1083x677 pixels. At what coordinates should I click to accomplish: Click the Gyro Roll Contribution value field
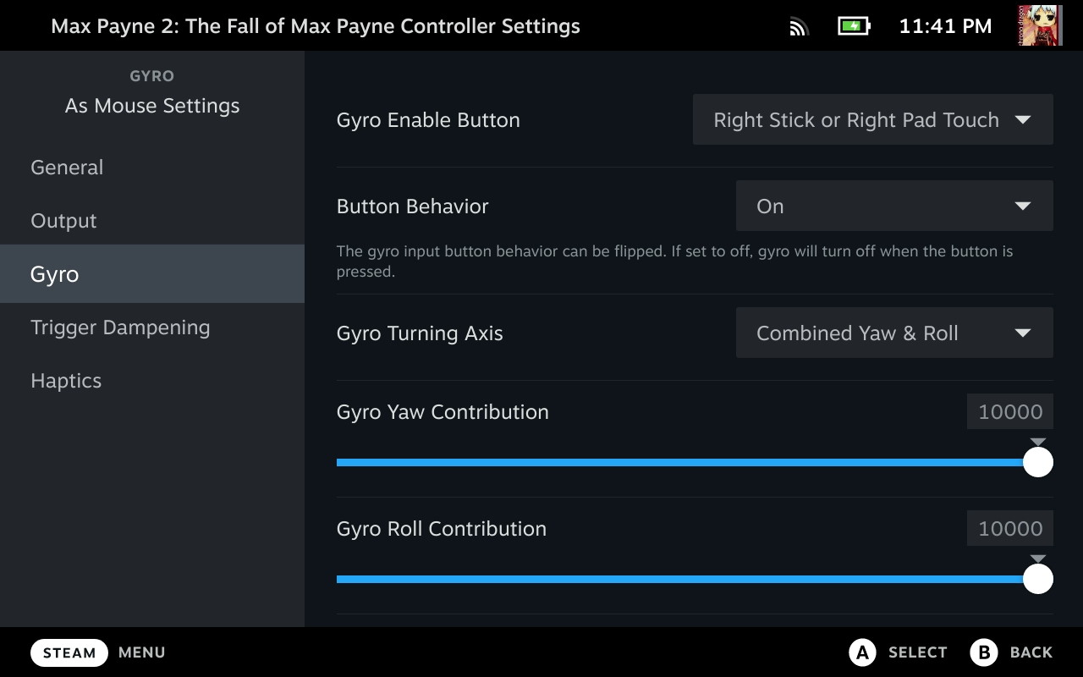(1010, 529)
